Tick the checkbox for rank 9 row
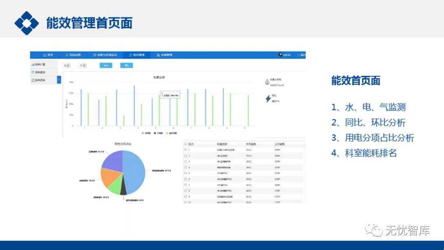444x250 pixels. (x=186, y=197)
